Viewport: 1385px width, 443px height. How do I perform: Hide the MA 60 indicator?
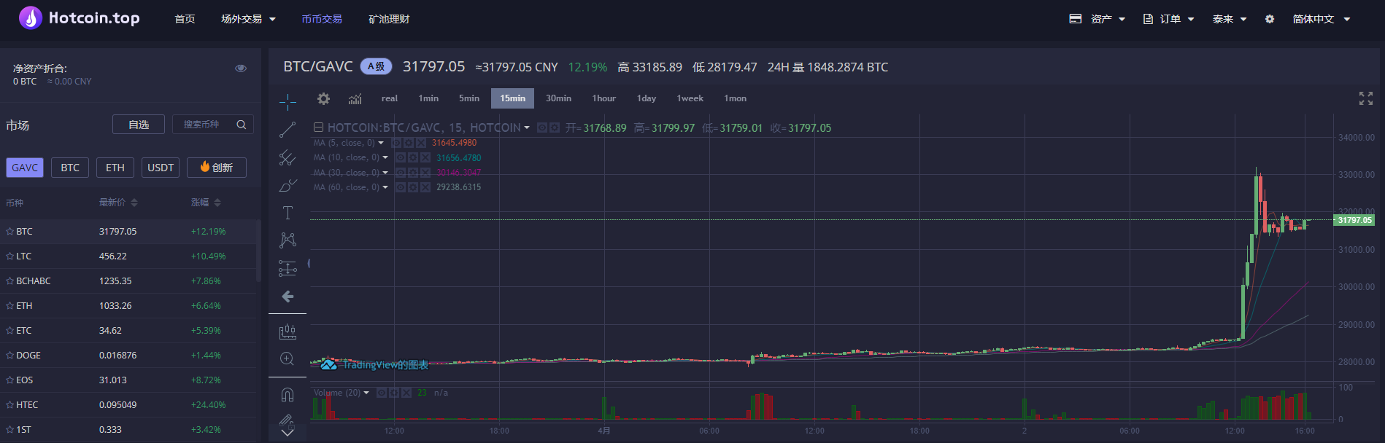(x=401, y=187)
